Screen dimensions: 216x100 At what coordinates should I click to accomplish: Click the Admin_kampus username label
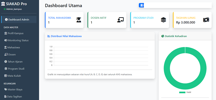pos(14,9)
